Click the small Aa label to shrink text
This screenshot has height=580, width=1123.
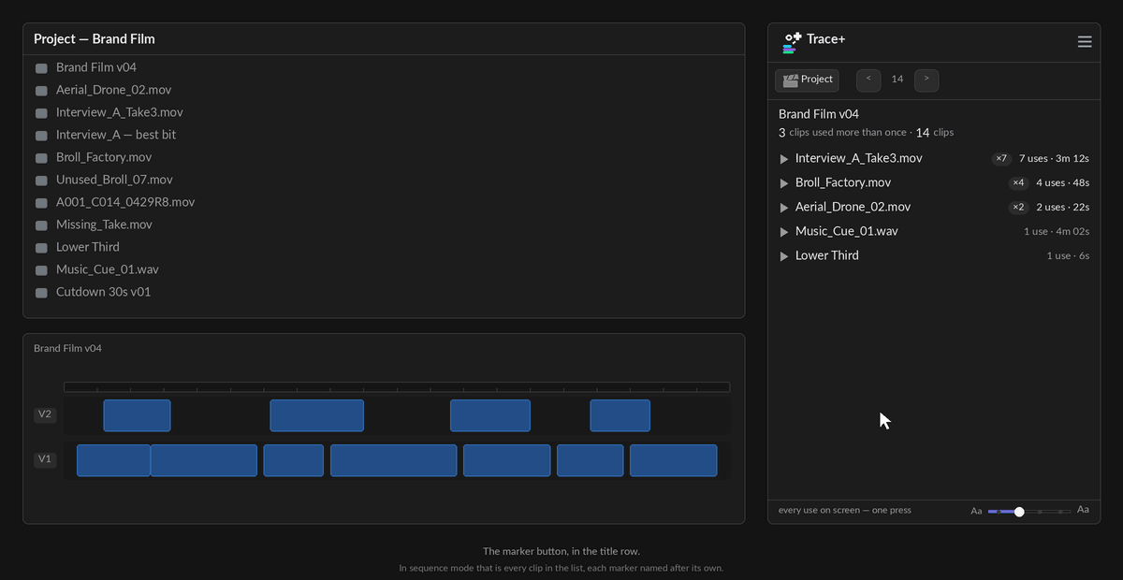[976, 512]
